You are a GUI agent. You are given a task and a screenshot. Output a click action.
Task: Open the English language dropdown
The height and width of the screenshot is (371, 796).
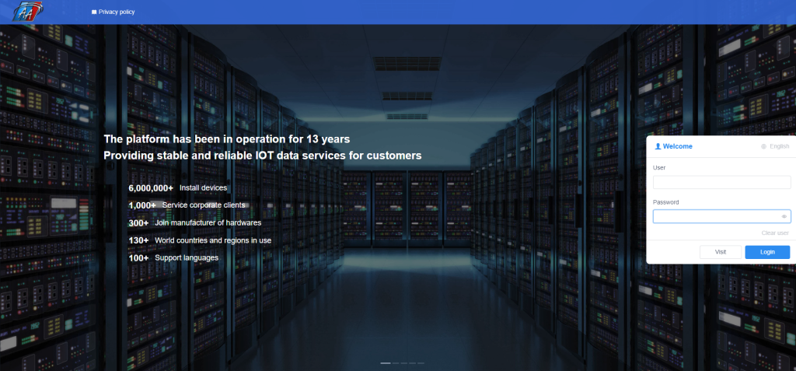click(779, 146)
